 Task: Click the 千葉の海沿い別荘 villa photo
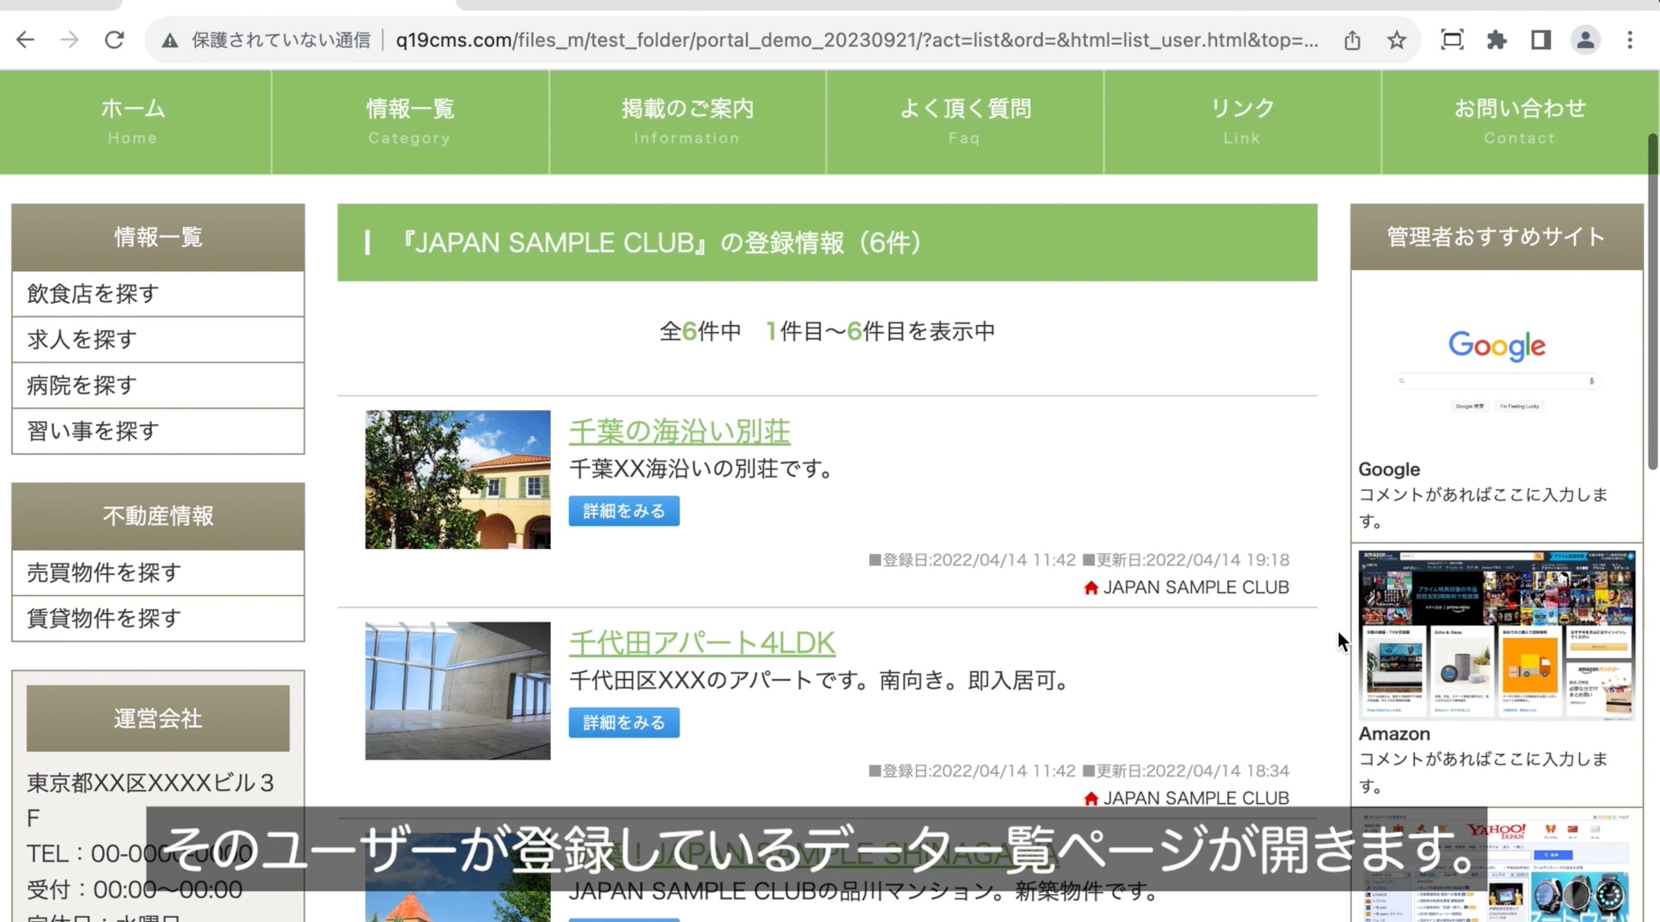tap(458, 479)
